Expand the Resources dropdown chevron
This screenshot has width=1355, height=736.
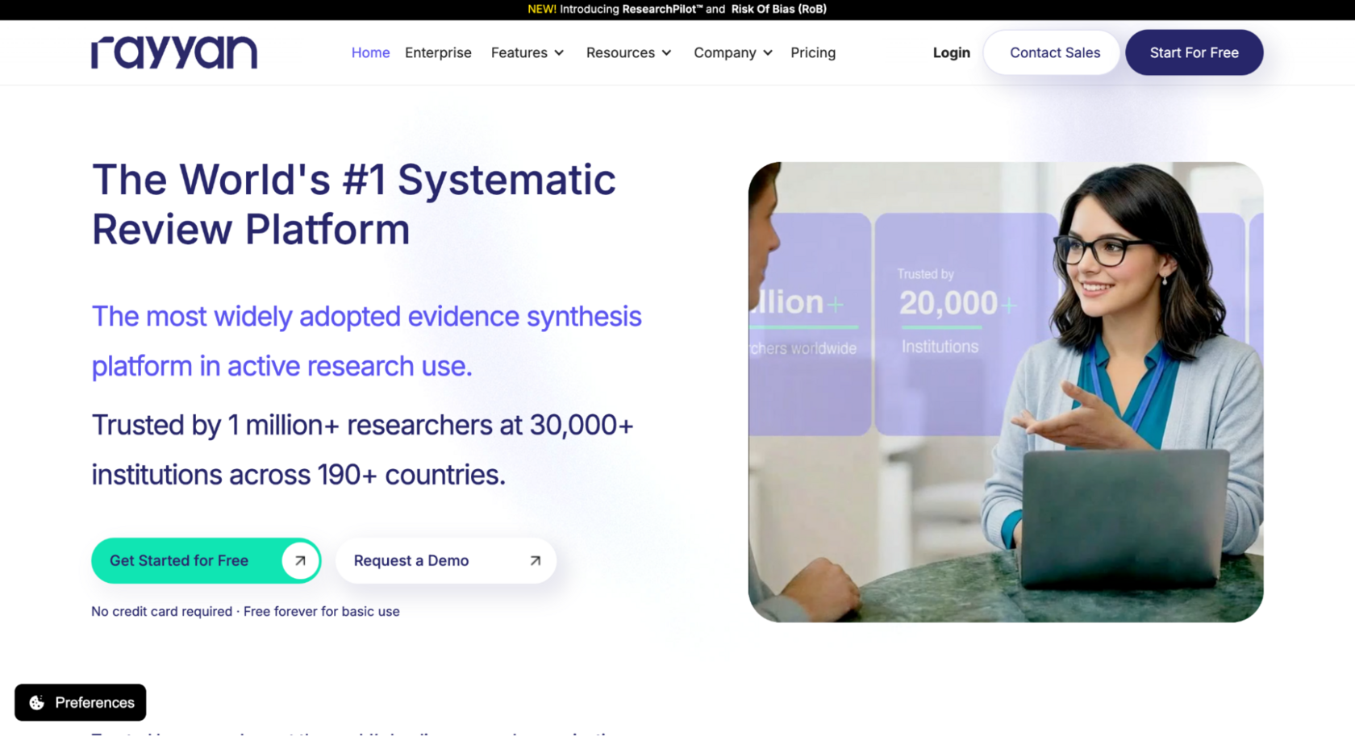tap(666, 52)
